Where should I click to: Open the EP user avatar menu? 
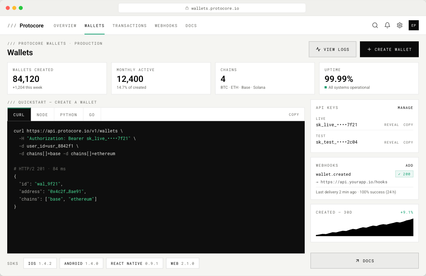click(x=413, y=26)
